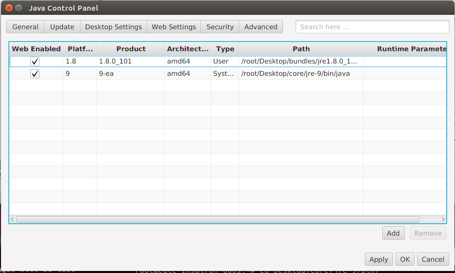Click the horizontal scrollbar left arrow

click(13, 219)
